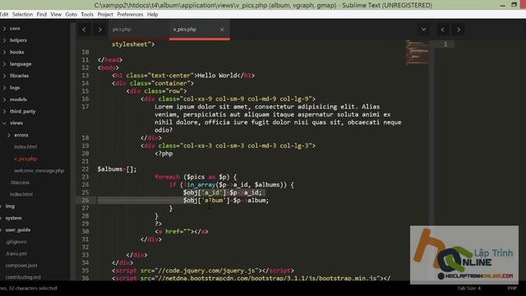The width and height of the screenshot is (526, 296).
Task: Click line number 22 in the gutter
Action: 85,169
